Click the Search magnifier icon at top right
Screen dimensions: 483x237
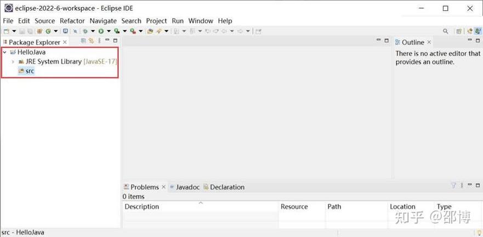pyautogui.click(x=446, y=31)
